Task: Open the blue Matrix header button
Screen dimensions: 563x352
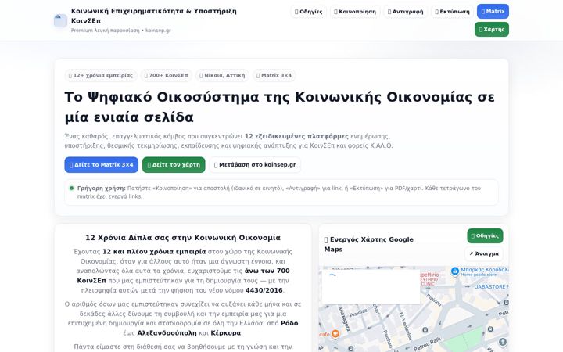Action: tap(493, 11)
